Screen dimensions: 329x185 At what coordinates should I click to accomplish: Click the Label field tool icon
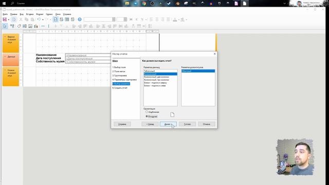click(x=19, y=26)
